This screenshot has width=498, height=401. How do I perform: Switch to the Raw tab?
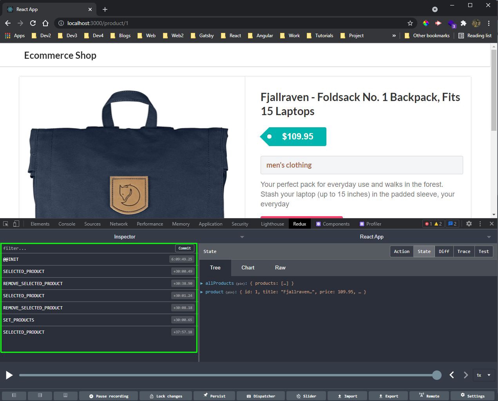[x=280, y=267]
